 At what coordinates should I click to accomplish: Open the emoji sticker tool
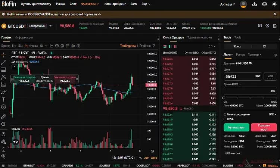click(4, 107)
